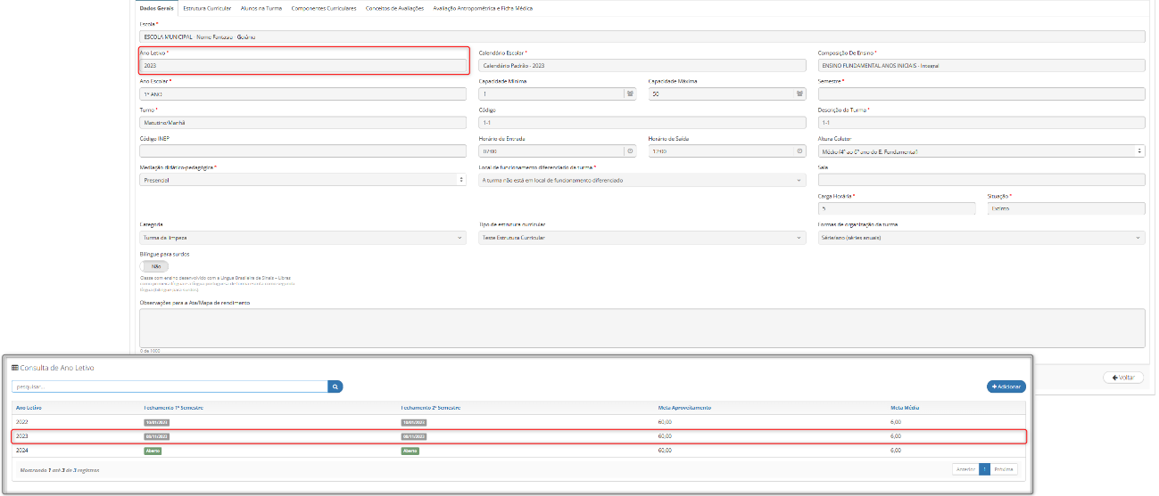The width and height of the screenshot is (1159, 496).
Task: Click the Horário de Saída field
Action: click(x=720, y=151)
